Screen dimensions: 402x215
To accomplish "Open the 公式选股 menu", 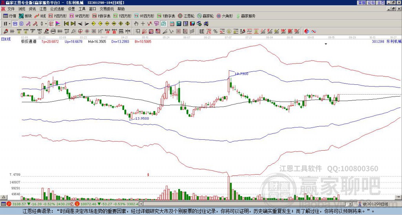I will (57, 9).
